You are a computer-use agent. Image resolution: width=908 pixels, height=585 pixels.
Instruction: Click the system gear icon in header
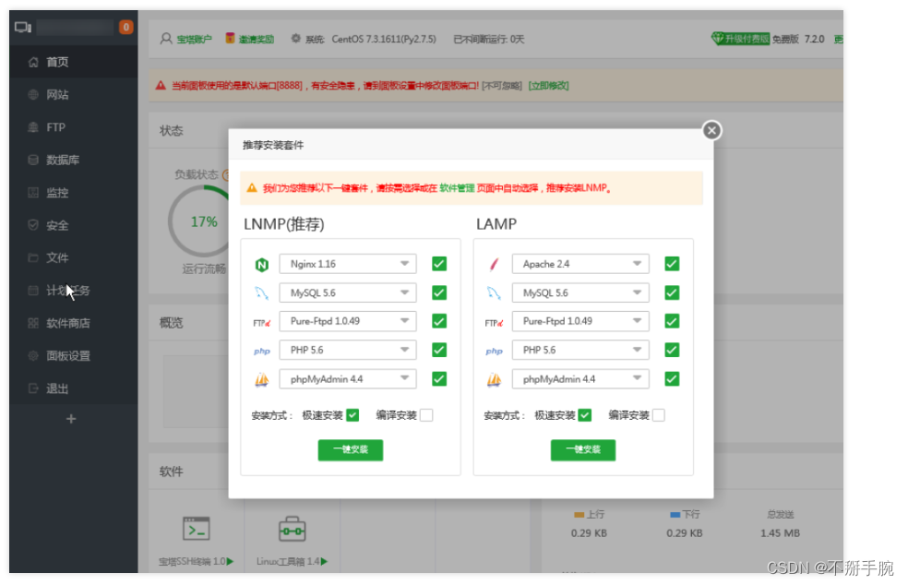coord(295,38)
